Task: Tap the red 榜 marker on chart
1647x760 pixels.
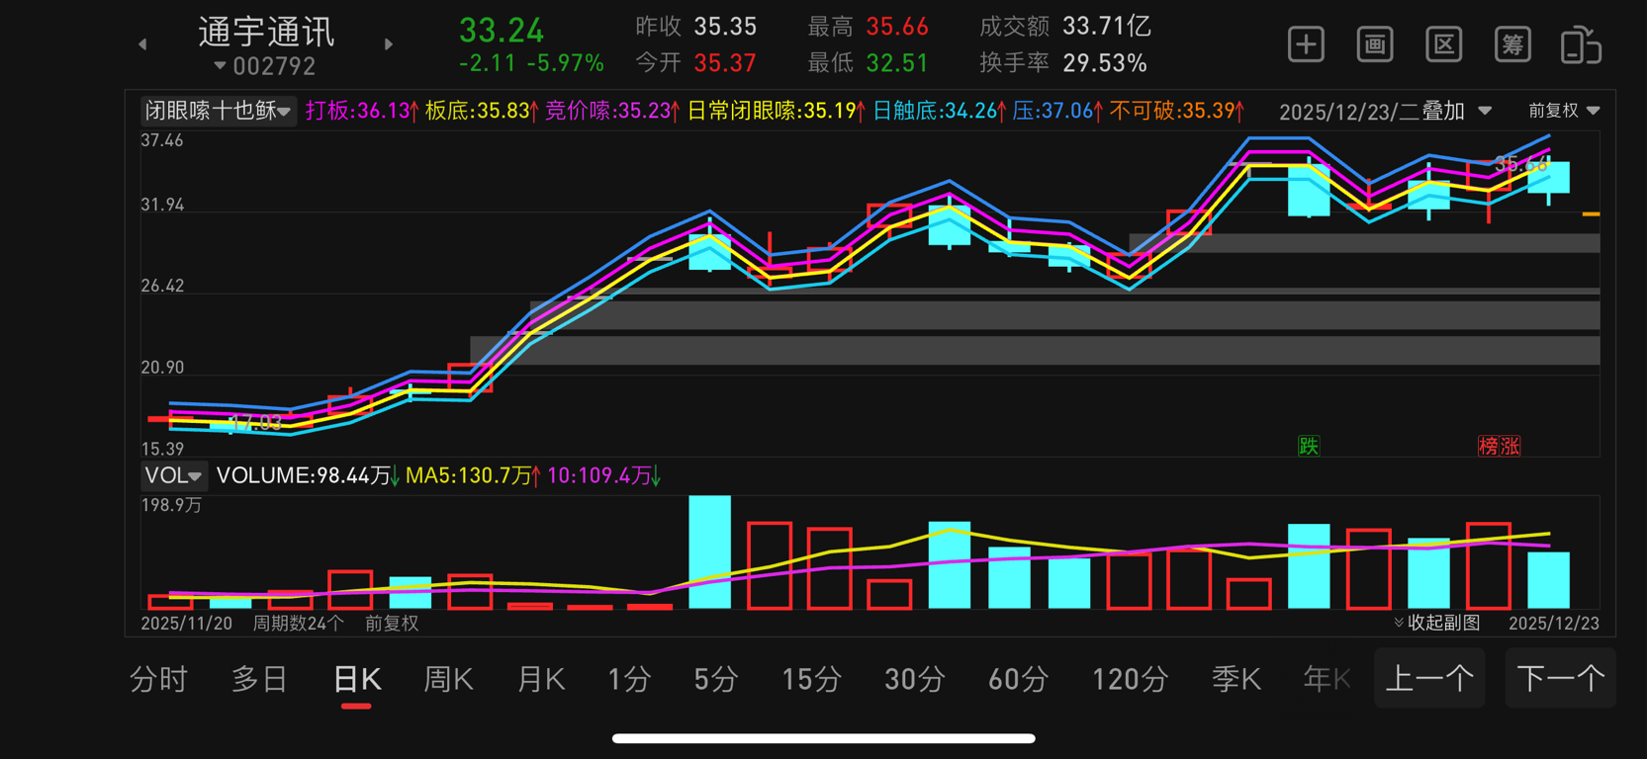Action: click(x=1488, y=446)
